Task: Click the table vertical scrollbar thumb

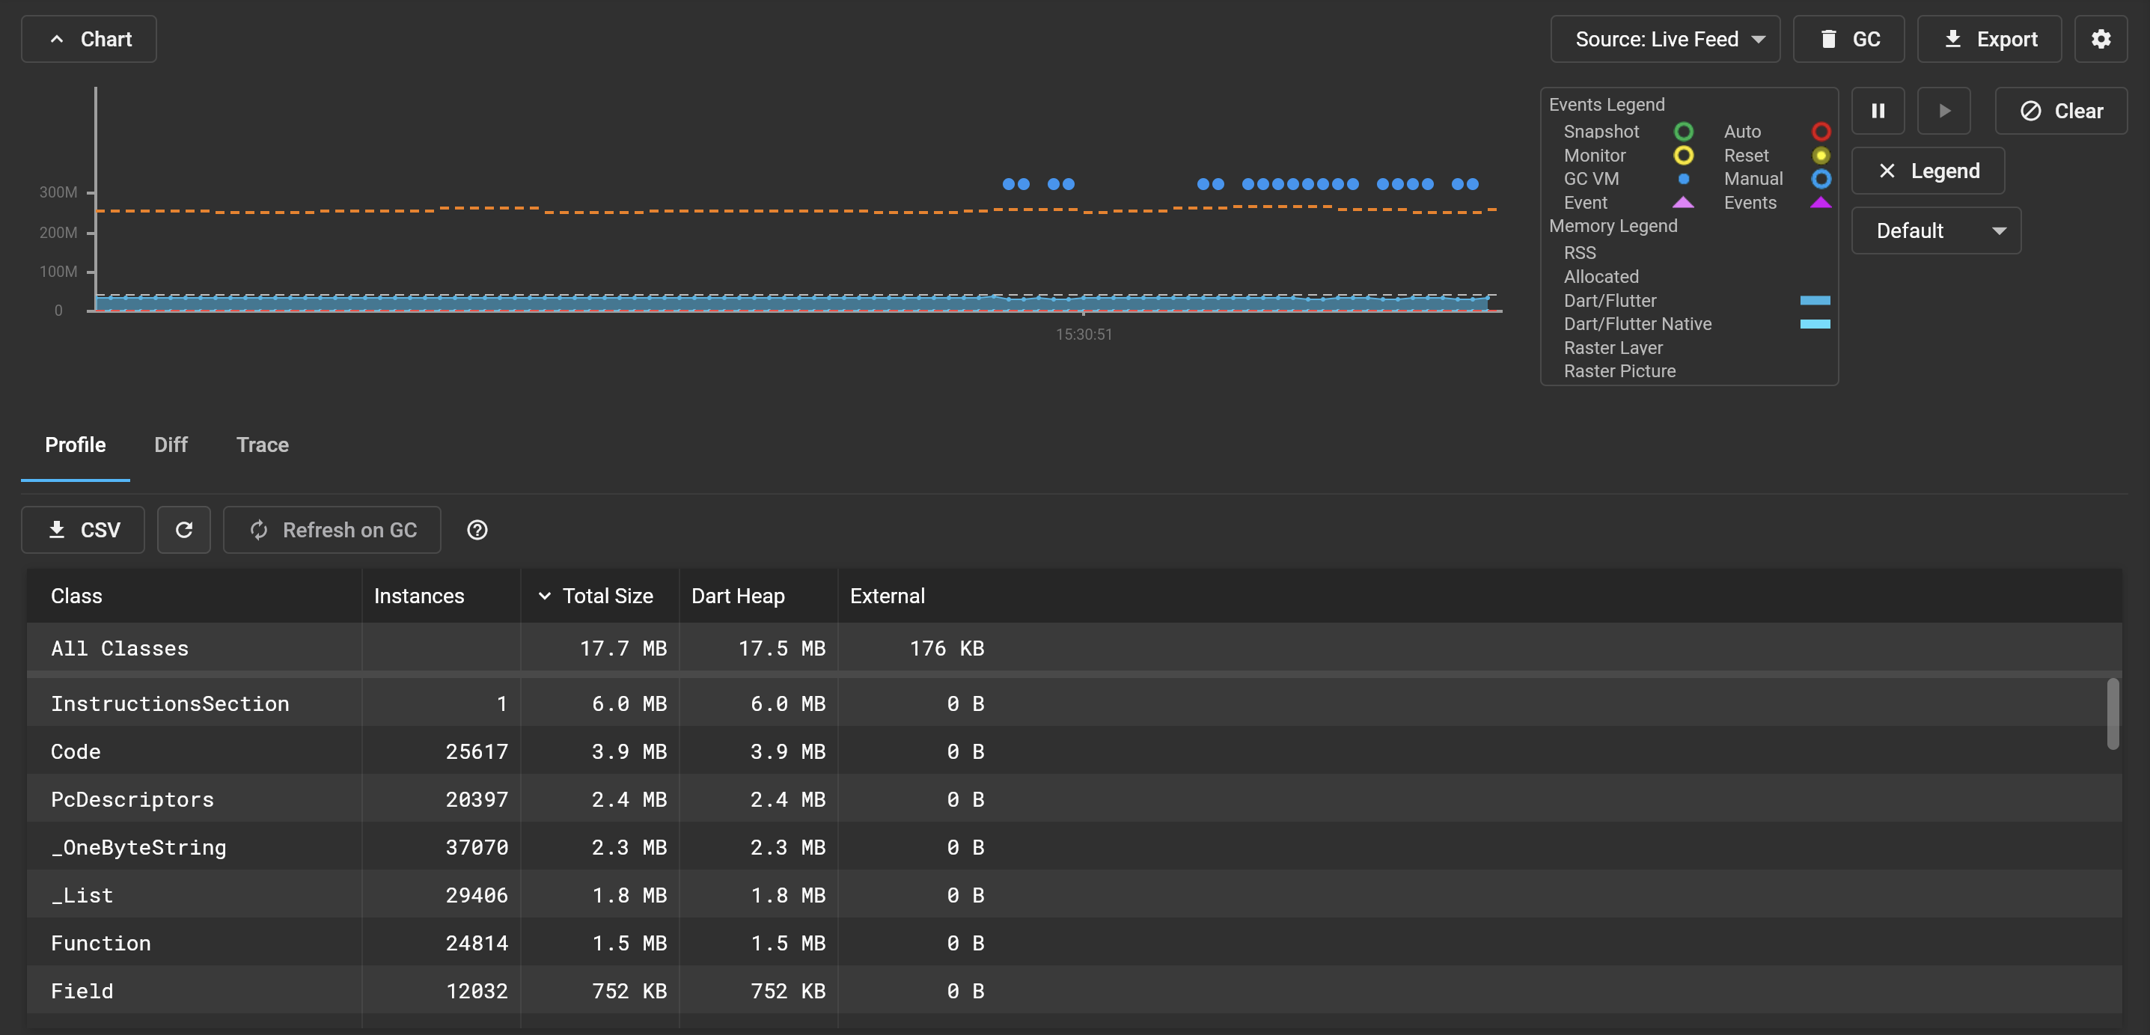Action: (x=2113, y=715)
